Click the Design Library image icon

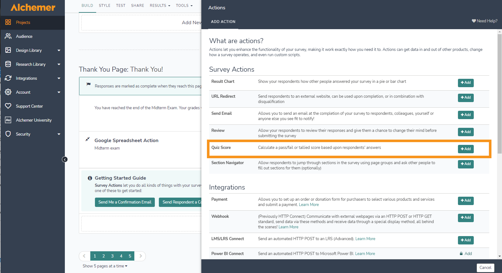tap(8, 50)
